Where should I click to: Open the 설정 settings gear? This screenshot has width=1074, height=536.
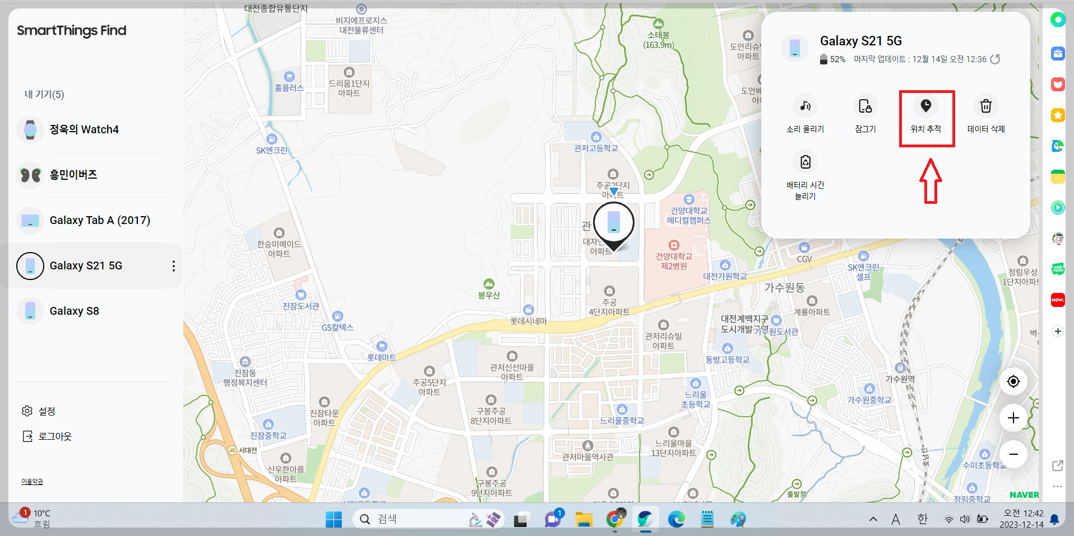click(x=38, y=411)
